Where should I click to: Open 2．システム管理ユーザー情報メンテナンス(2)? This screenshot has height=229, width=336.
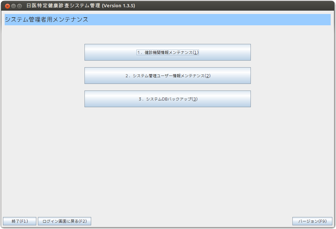[x=168, y=76]
